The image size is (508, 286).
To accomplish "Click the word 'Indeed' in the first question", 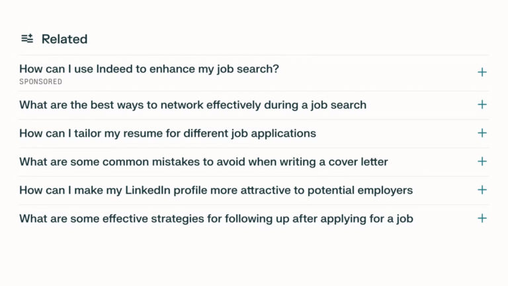I will pyautogui.click(x=115, y=69).
